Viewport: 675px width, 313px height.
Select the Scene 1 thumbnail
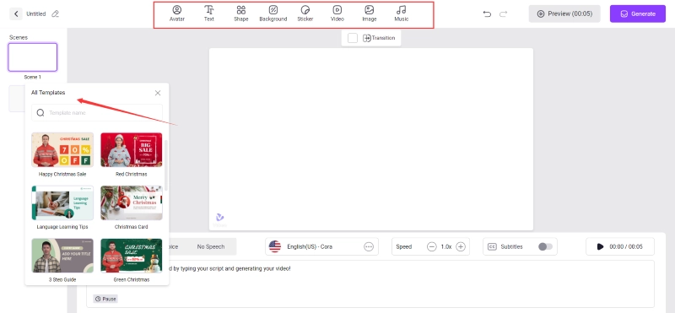point(32,57)
